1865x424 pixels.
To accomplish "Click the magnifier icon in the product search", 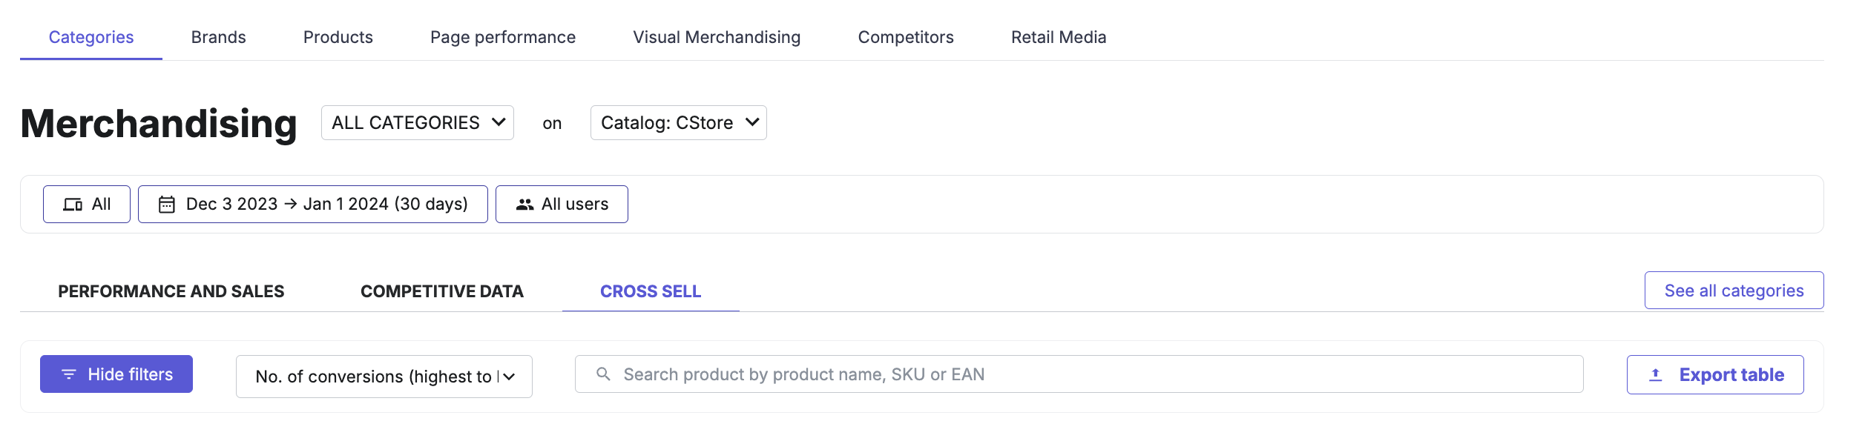I will coord(604,374).
